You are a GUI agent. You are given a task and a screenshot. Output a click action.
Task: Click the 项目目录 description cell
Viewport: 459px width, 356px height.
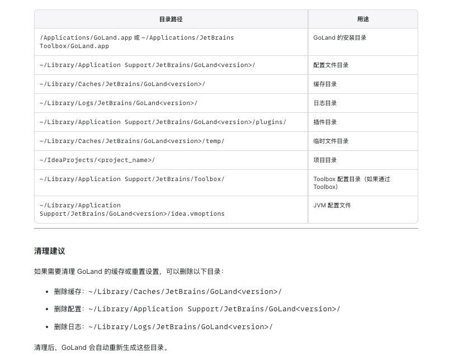(x=363, y=160)
